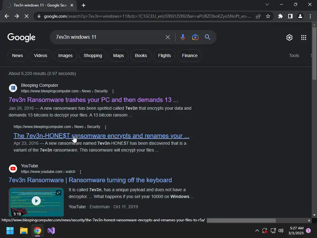317x238 pixels.
Task: Search by image with the camera icon
Action: [x=195, y=37]
